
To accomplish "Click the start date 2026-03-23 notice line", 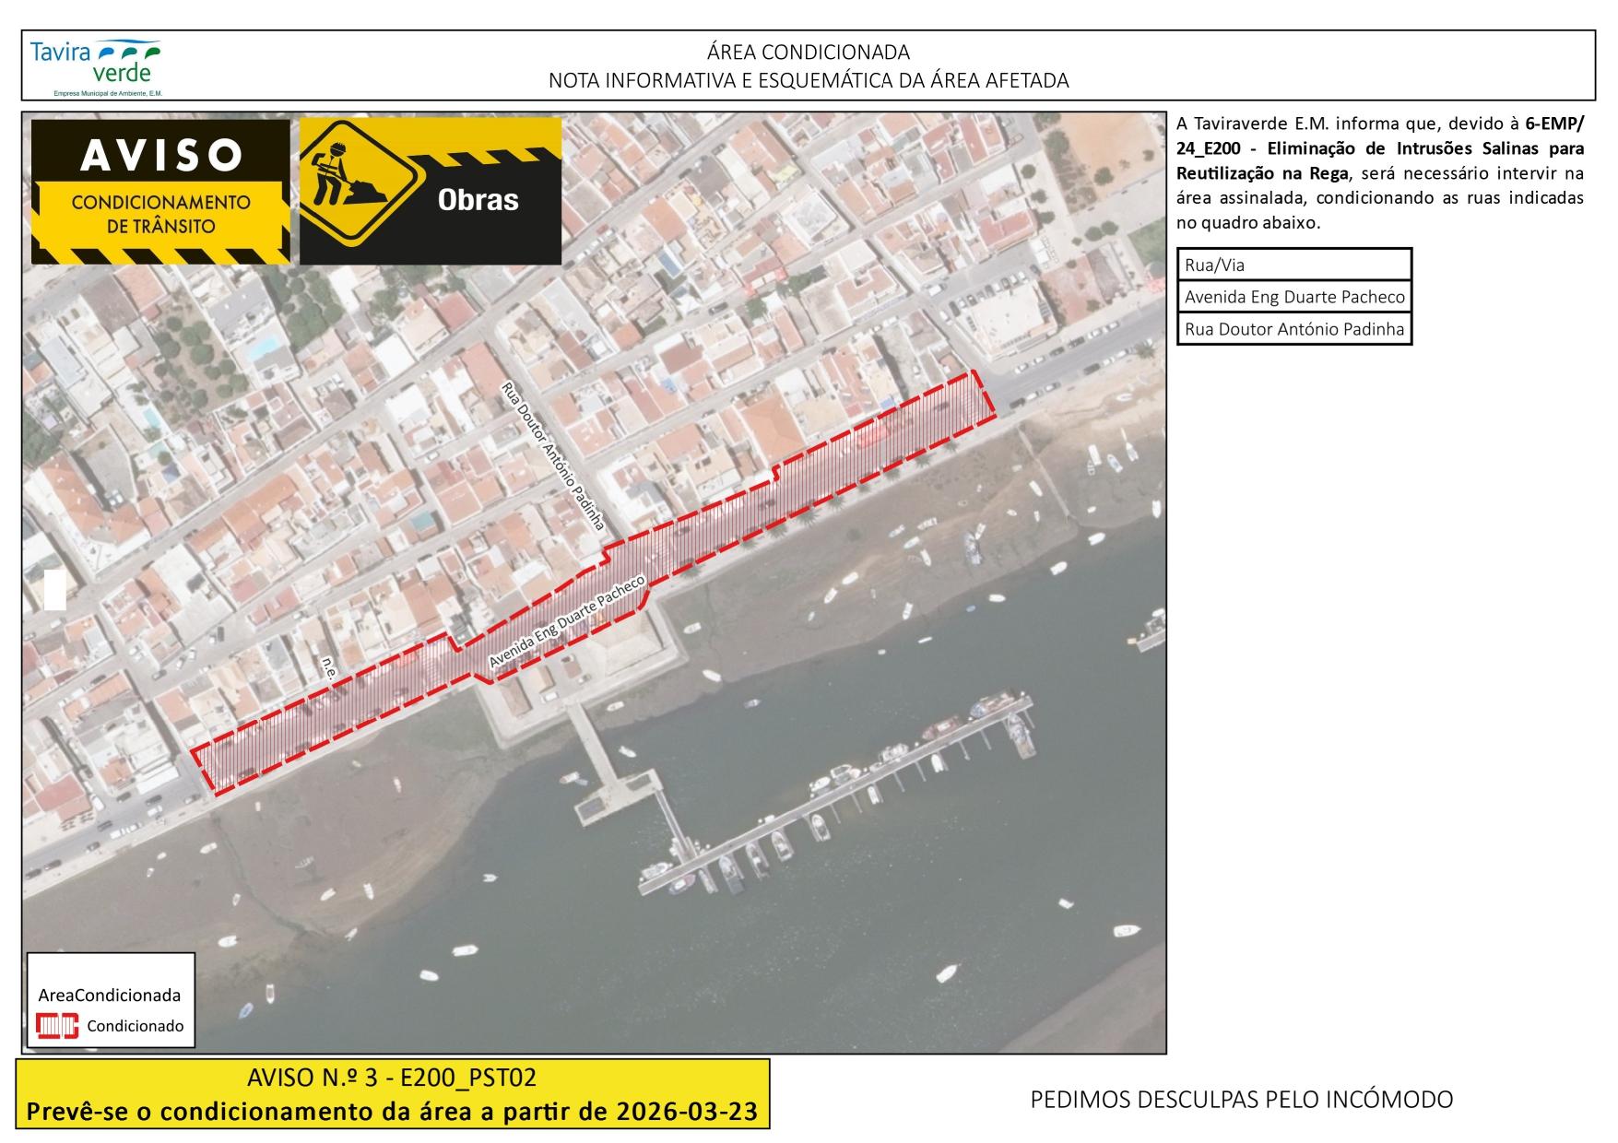I will (x=392, y=1112).
